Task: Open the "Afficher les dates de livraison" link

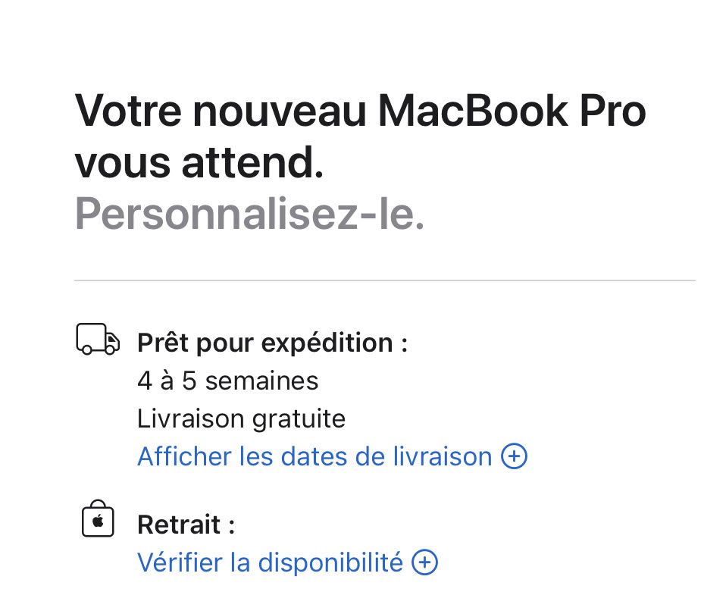Action: pyautogui.click(x=314, y=456)
